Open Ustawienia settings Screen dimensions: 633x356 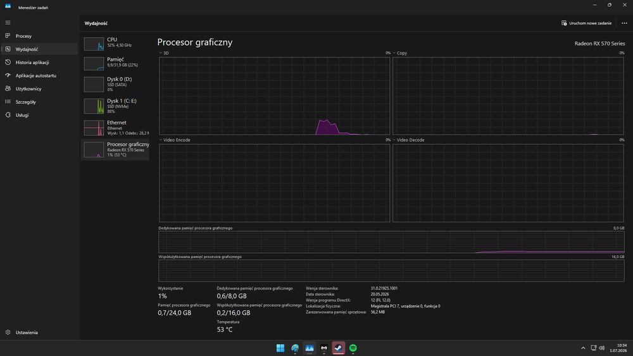[x=39, y=332]
